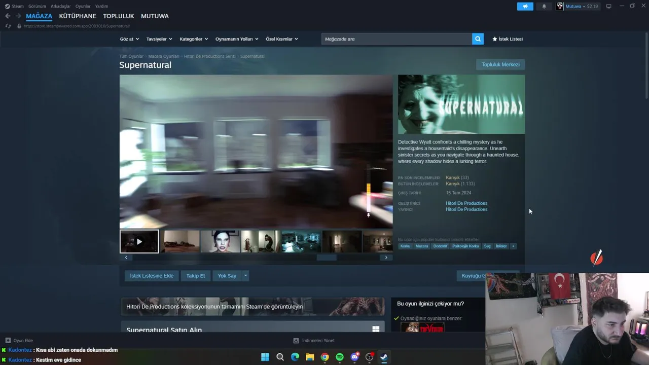
Task: Click the Steam taskbar icon
Action: [x=384, y=357]
